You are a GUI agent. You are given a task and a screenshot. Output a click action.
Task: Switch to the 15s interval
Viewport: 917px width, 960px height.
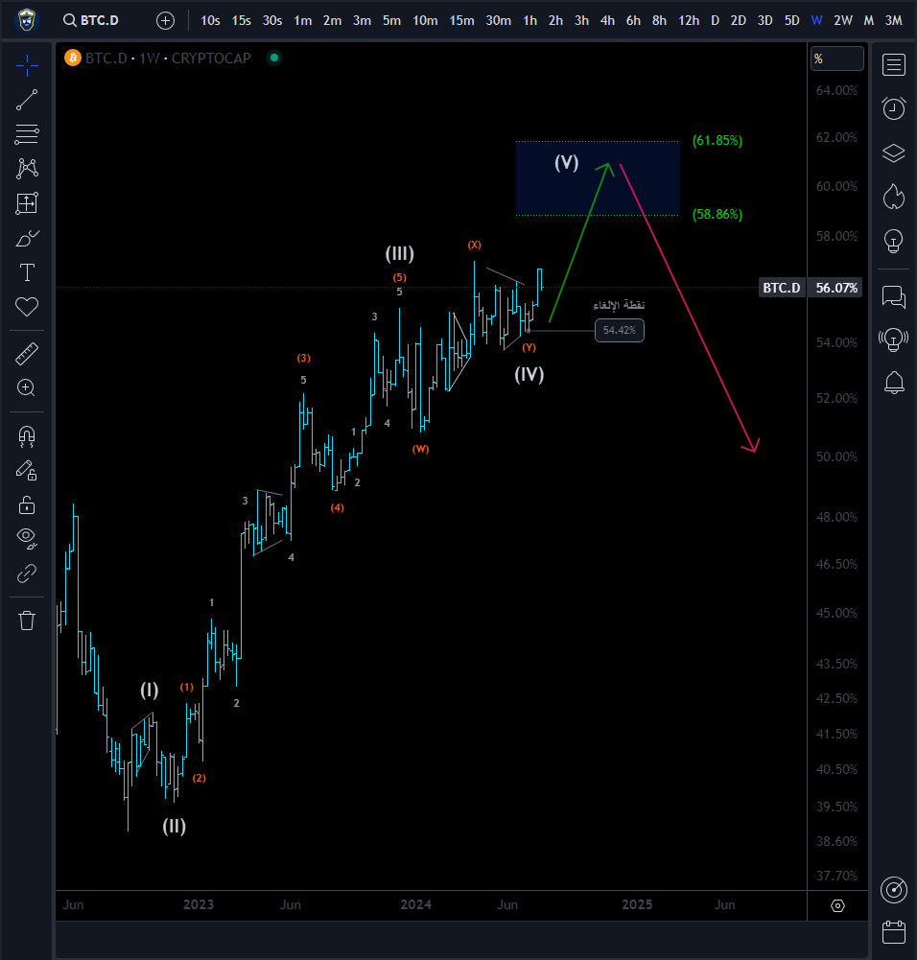241,21
